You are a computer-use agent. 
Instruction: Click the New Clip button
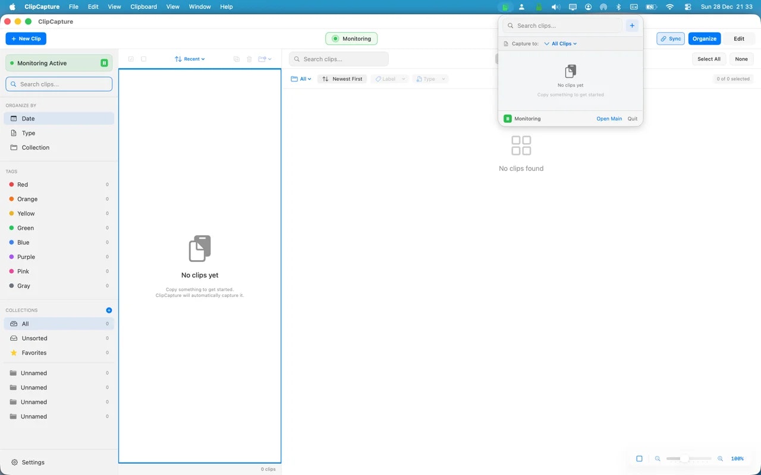(26, 38)
